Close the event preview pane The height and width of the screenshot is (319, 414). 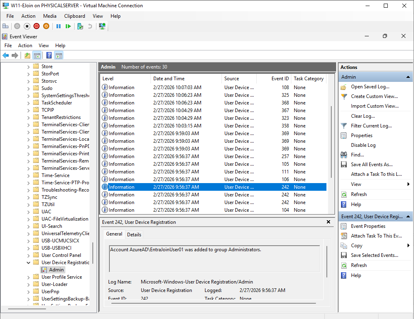(328, 222)
